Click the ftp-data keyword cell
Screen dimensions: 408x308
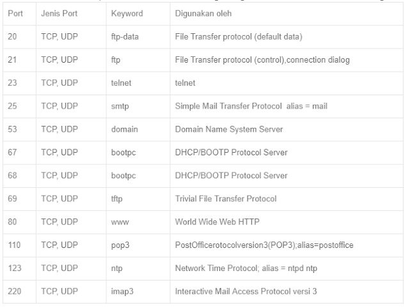[125, 36]
